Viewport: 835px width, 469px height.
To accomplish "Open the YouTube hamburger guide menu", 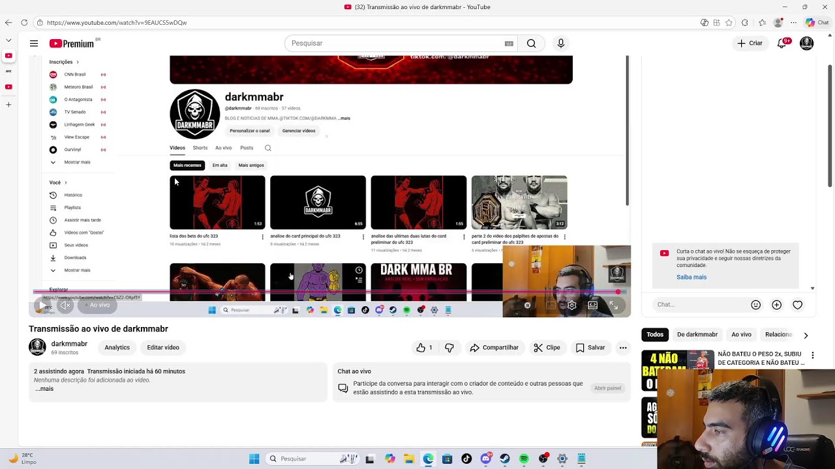I will point(34,44).
